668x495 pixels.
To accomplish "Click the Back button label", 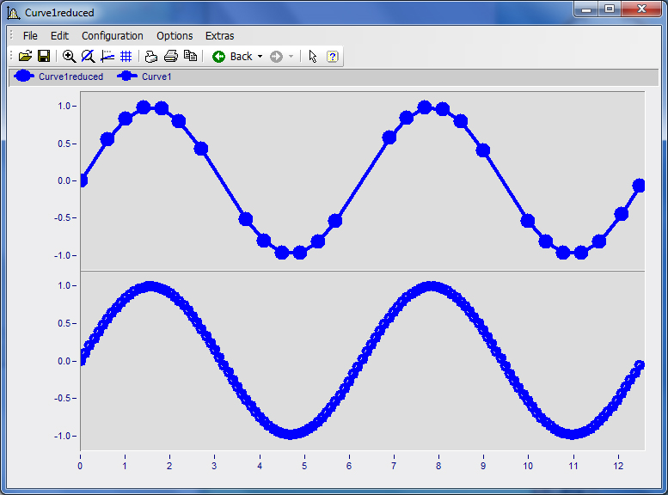I will click(x=241, y=56).
